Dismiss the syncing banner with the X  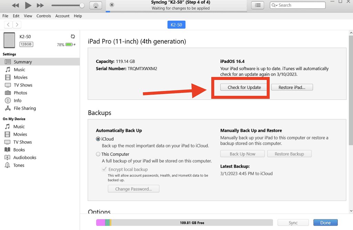[111, 5]
